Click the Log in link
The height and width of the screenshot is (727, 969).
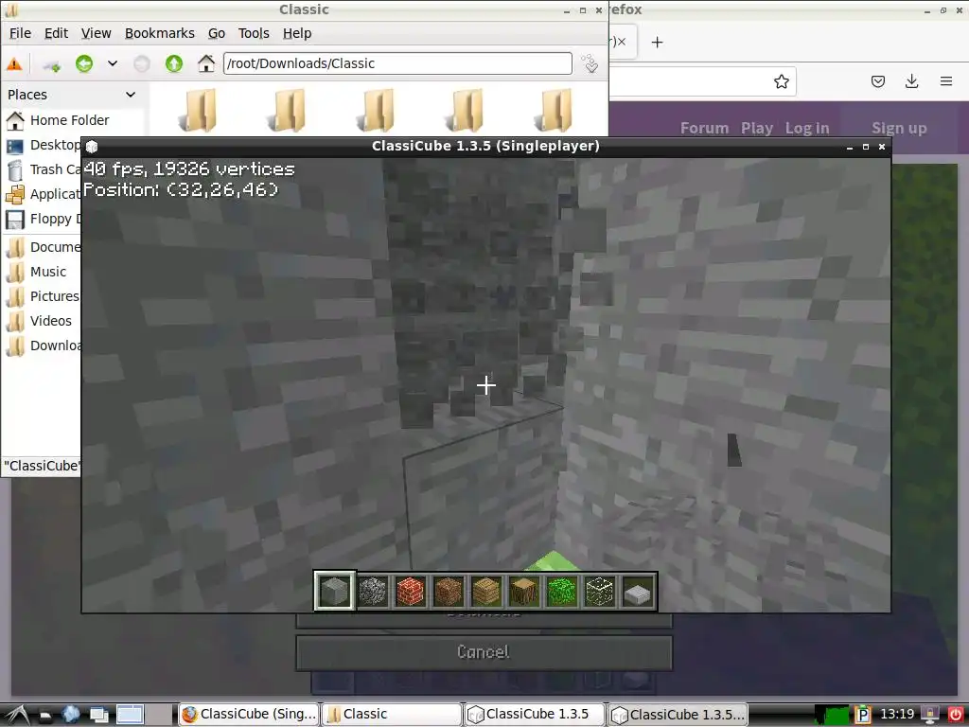(807, 128)
